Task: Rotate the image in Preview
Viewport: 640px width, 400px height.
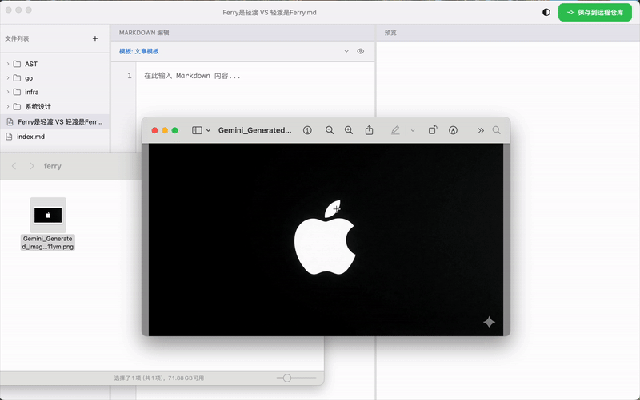Action: [433, 130]
